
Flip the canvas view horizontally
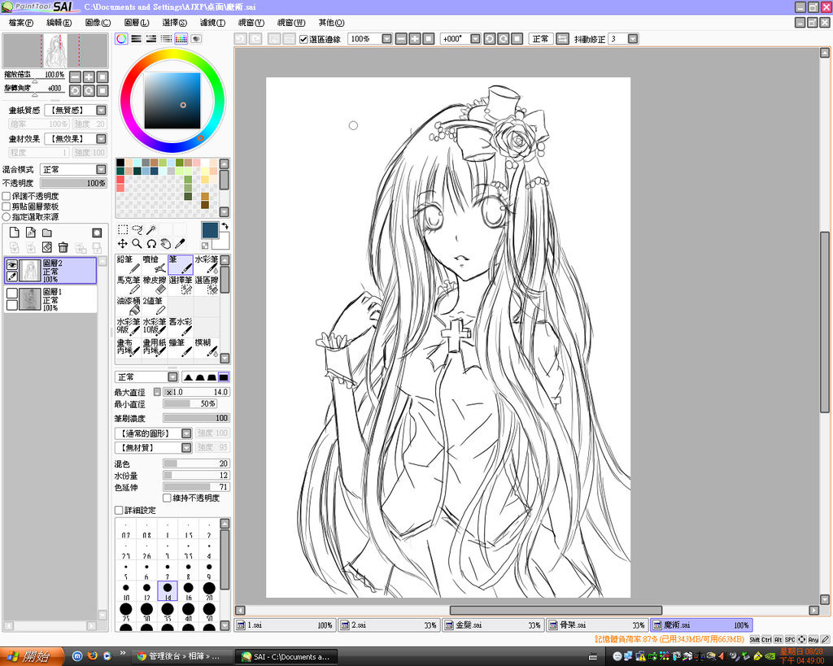[563, 39]
